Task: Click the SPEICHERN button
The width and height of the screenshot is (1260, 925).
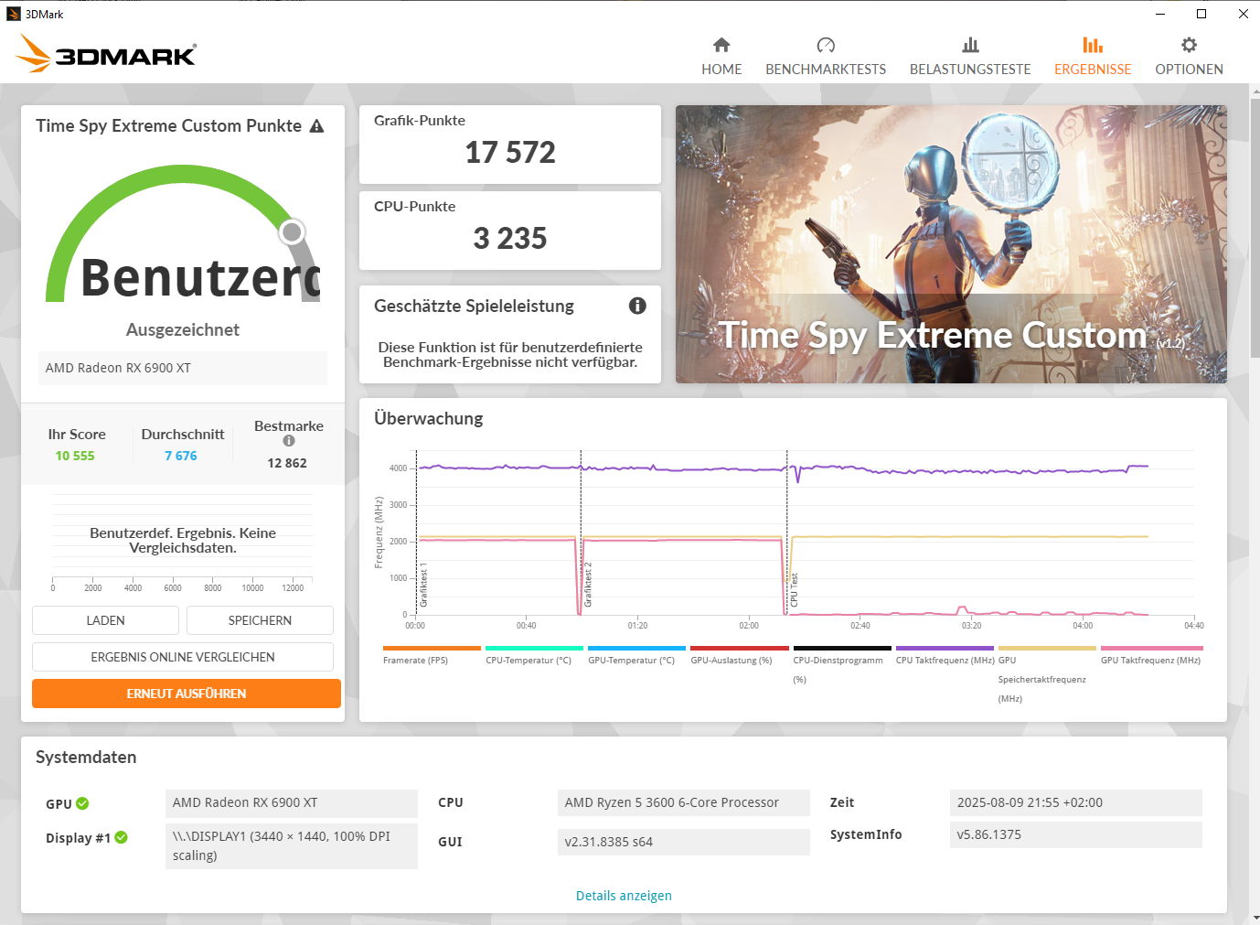Action: [x=260, y=620]
